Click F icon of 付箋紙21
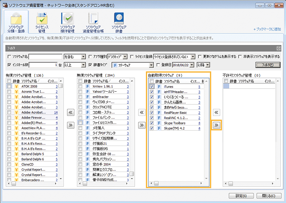Image resolution: width=286 pixels, height=203 pixels. point(88,144)
